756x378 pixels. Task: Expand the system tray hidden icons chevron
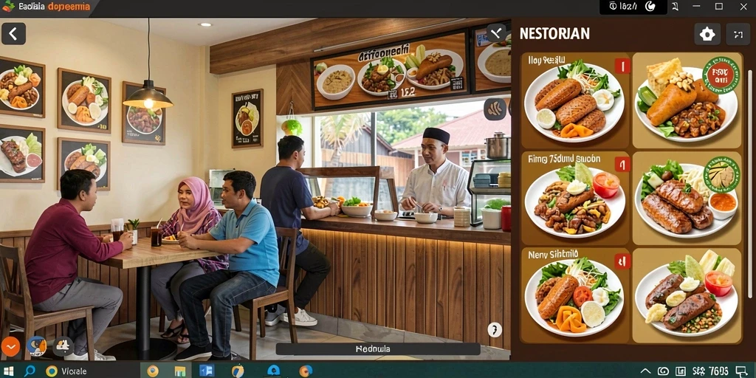(x=645, y=371)
